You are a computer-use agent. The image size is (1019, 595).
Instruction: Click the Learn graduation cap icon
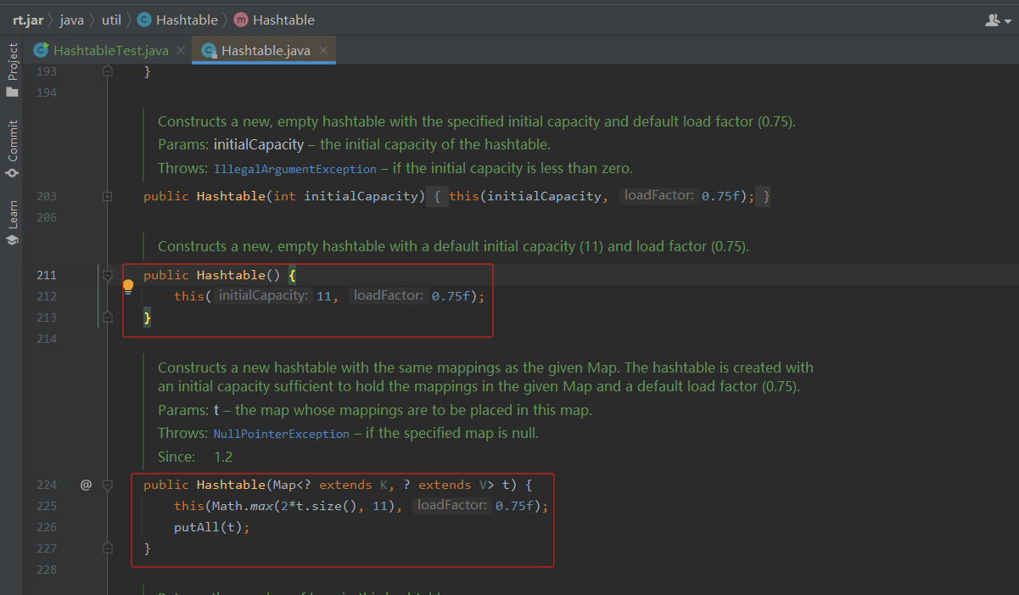click(x=12, y=240)
